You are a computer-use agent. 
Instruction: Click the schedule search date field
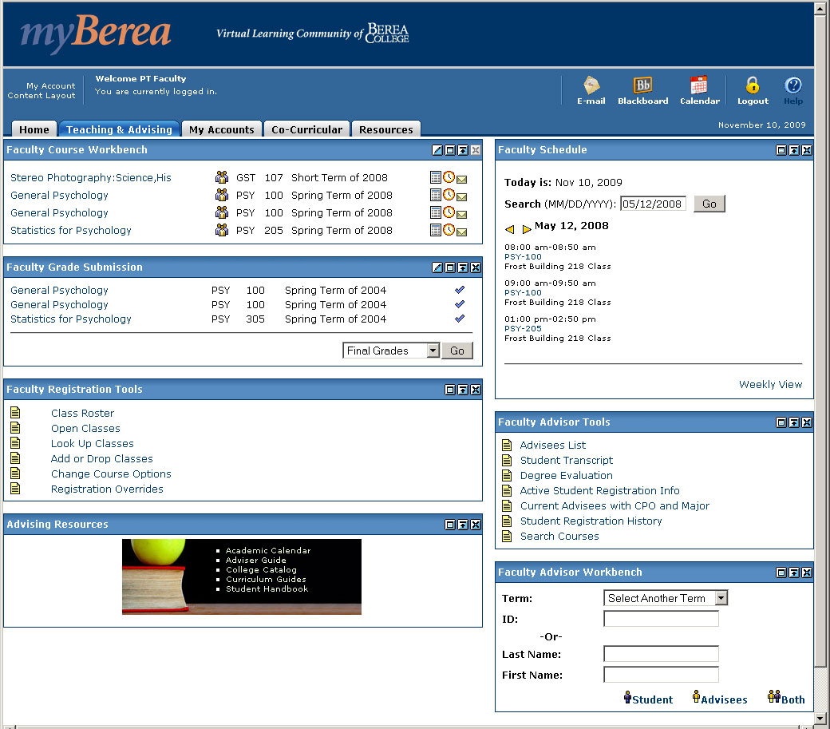[653, 204]
